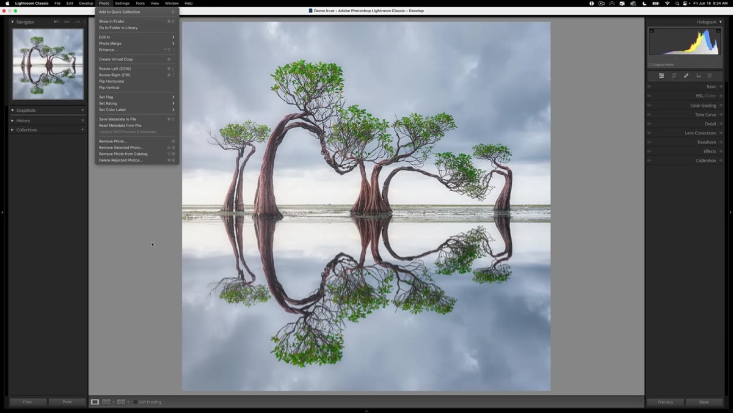The image size is (733, 413).
Task: Click the Previous button
Action: click(x=665, y=402)
